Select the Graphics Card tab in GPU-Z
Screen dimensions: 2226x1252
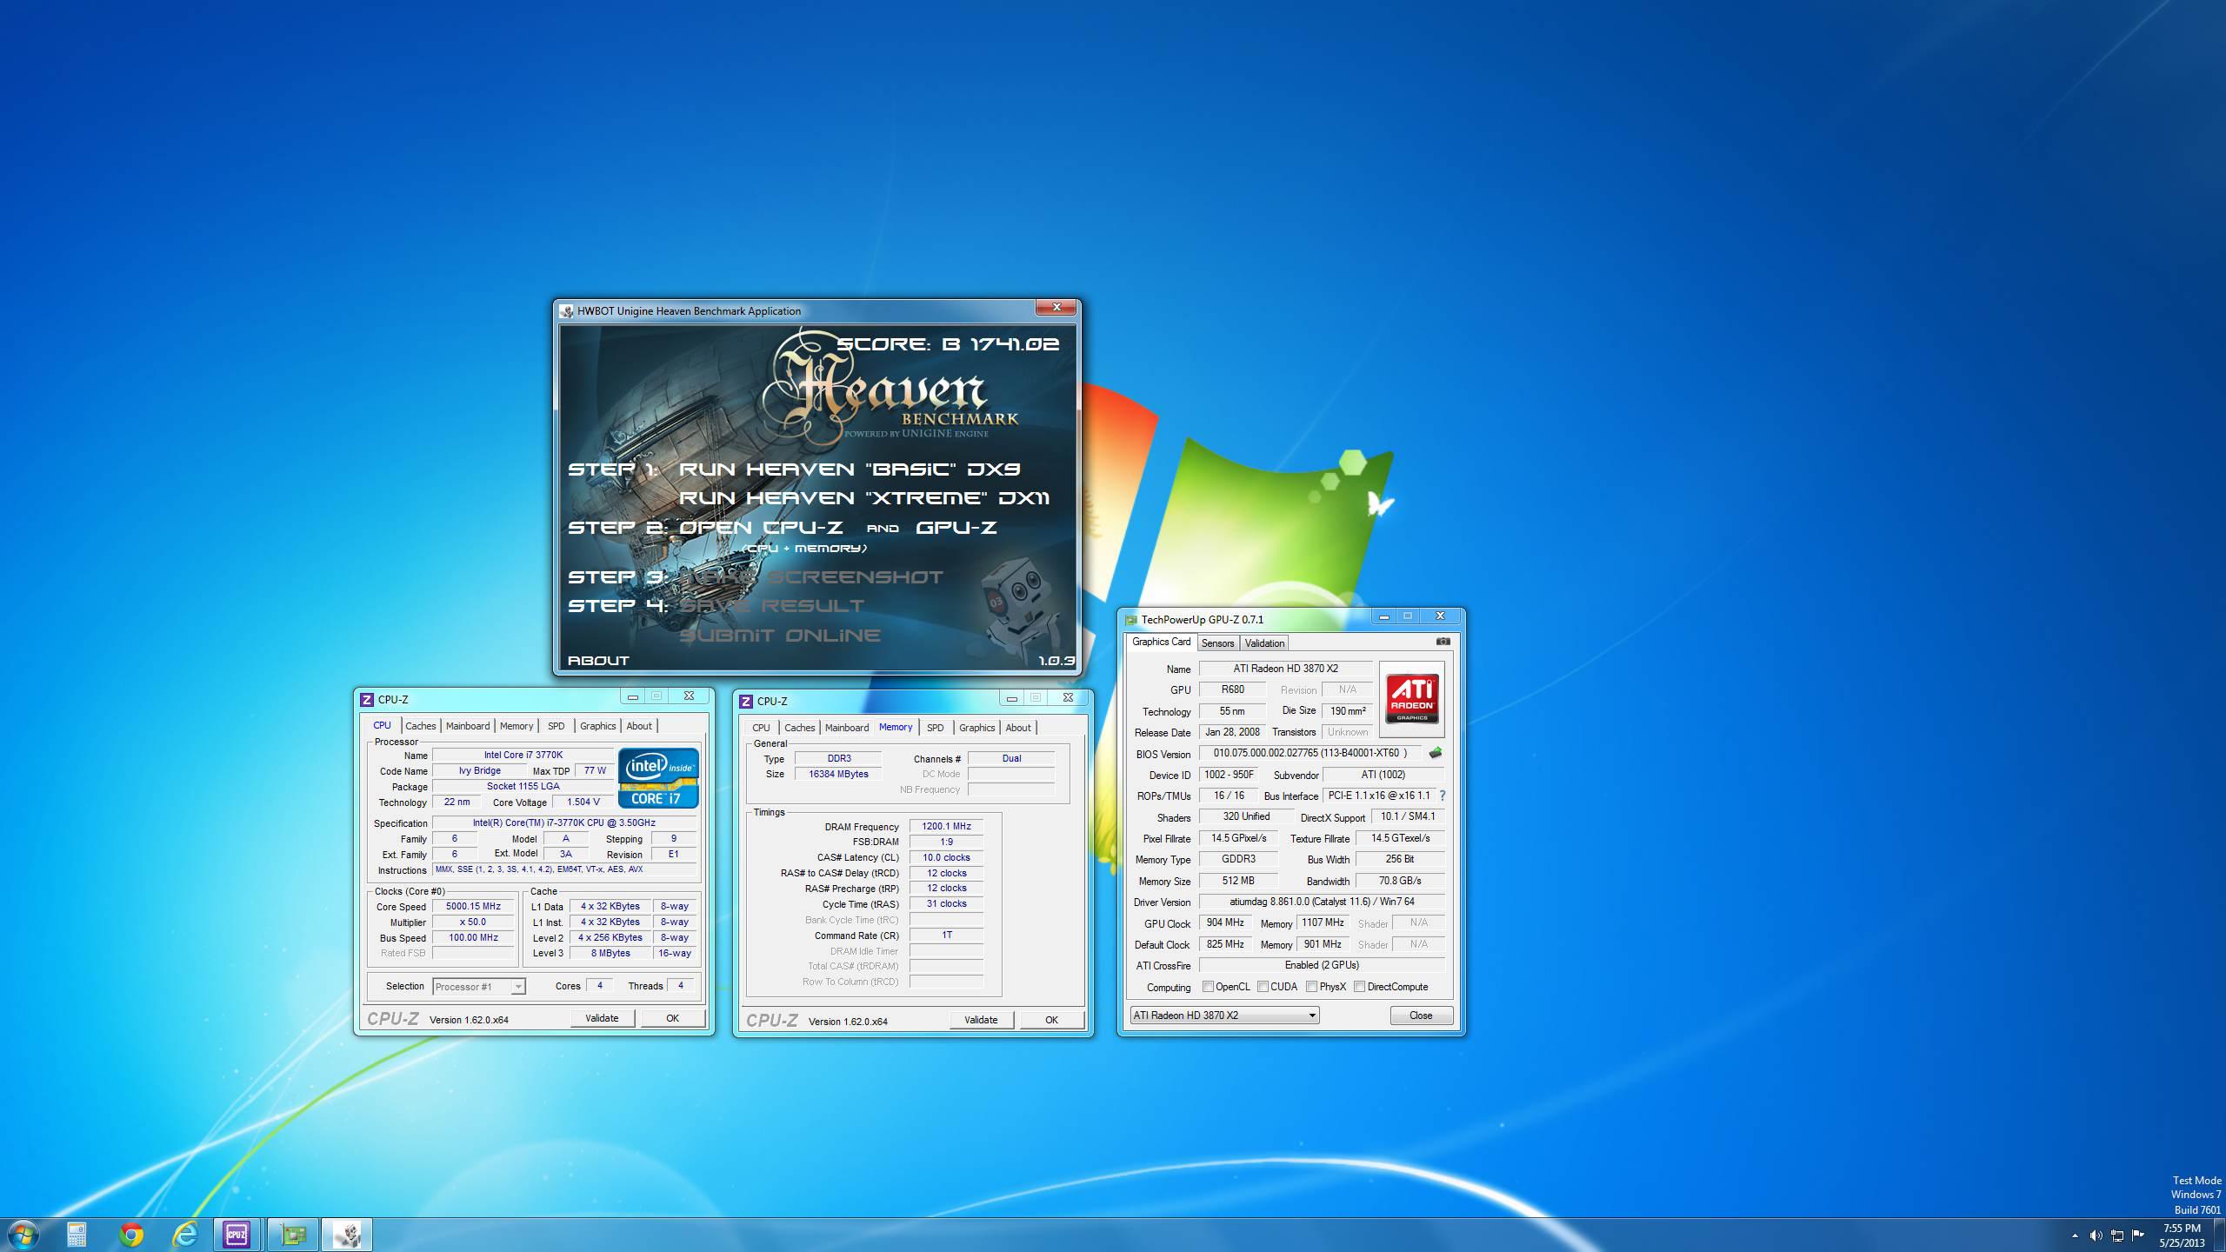pyautogui.click(x=1161, y=642)
